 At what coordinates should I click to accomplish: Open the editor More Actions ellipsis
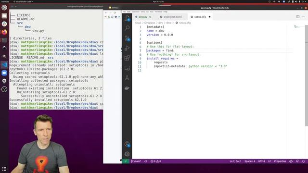(303, 17)
